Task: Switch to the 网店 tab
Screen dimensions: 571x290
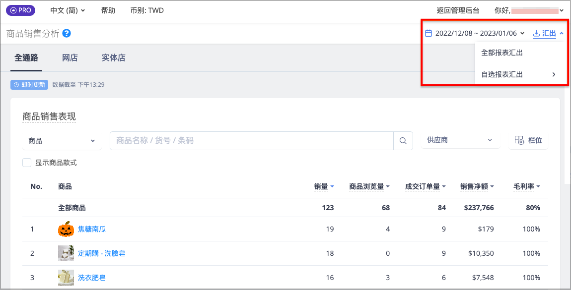Action: [x=70, y=58]
